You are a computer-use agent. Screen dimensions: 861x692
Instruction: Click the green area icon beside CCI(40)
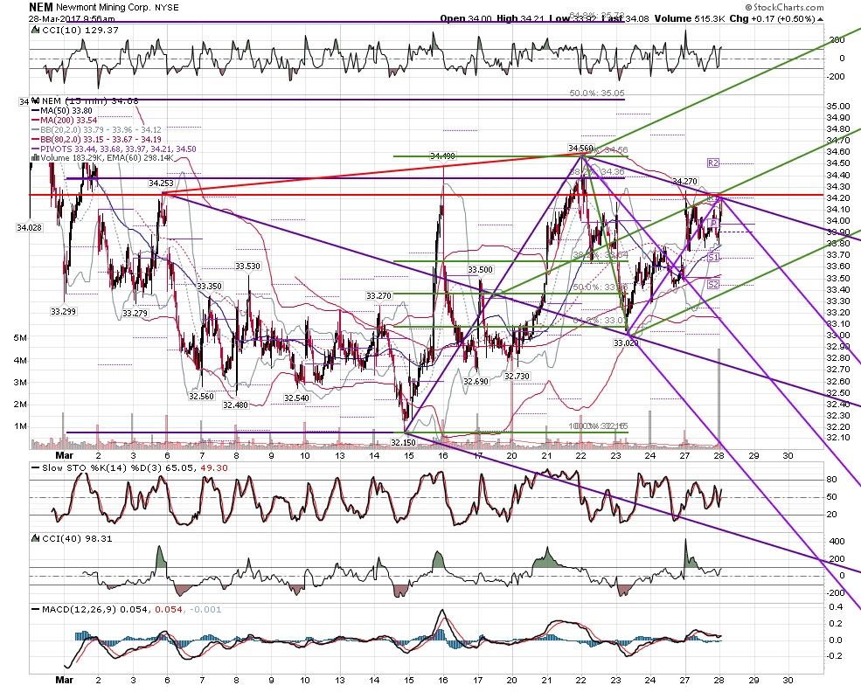point(36,539)
